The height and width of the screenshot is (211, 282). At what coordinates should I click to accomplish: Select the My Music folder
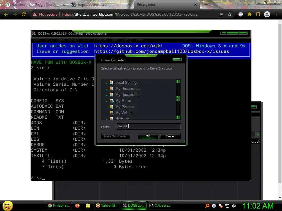[123, 101]
